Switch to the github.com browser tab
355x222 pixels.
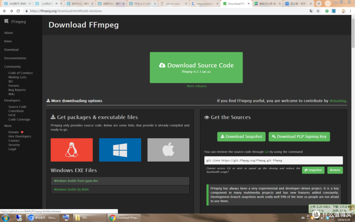click(174, 4)
